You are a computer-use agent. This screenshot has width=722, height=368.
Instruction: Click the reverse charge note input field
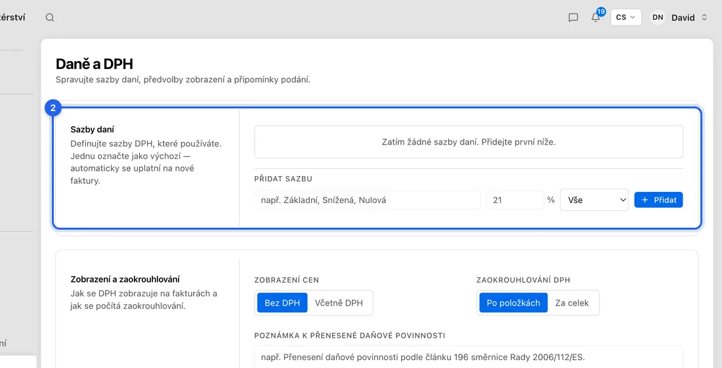(x=469, y=357)
